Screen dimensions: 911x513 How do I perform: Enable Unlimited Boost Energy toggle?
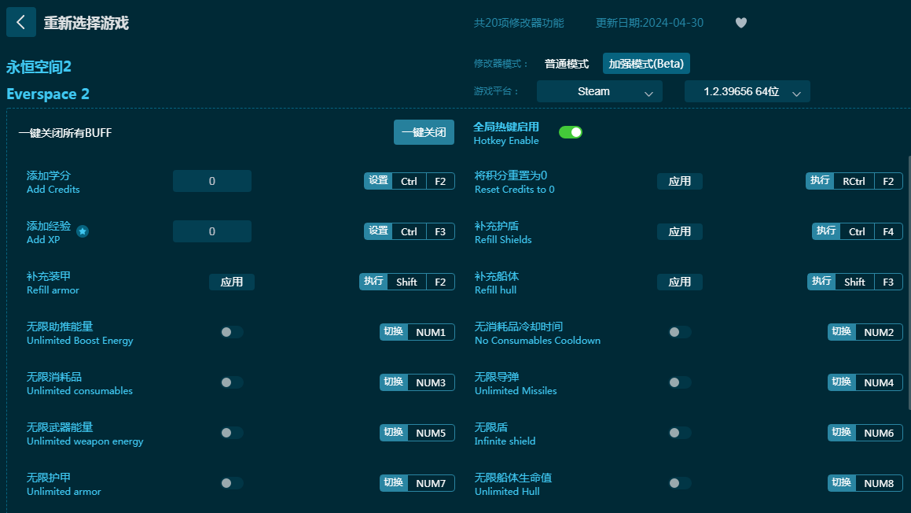[231, 332]
